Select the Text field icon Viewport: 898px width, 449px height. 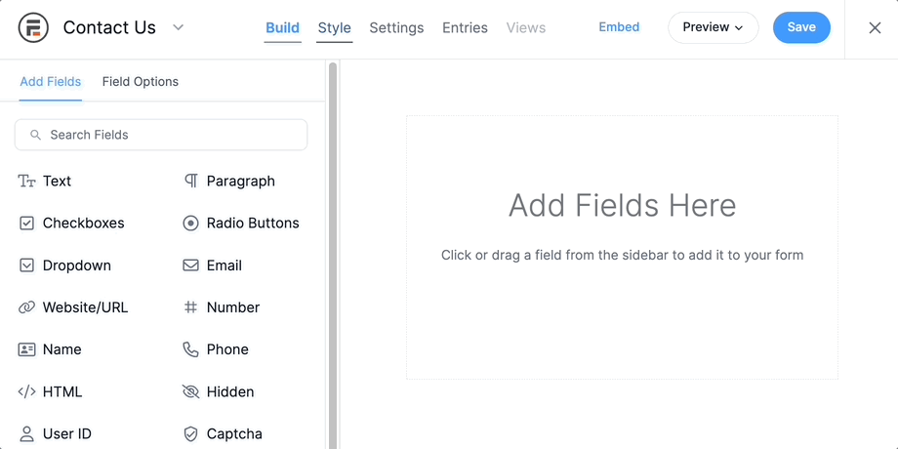coord(27,181)
